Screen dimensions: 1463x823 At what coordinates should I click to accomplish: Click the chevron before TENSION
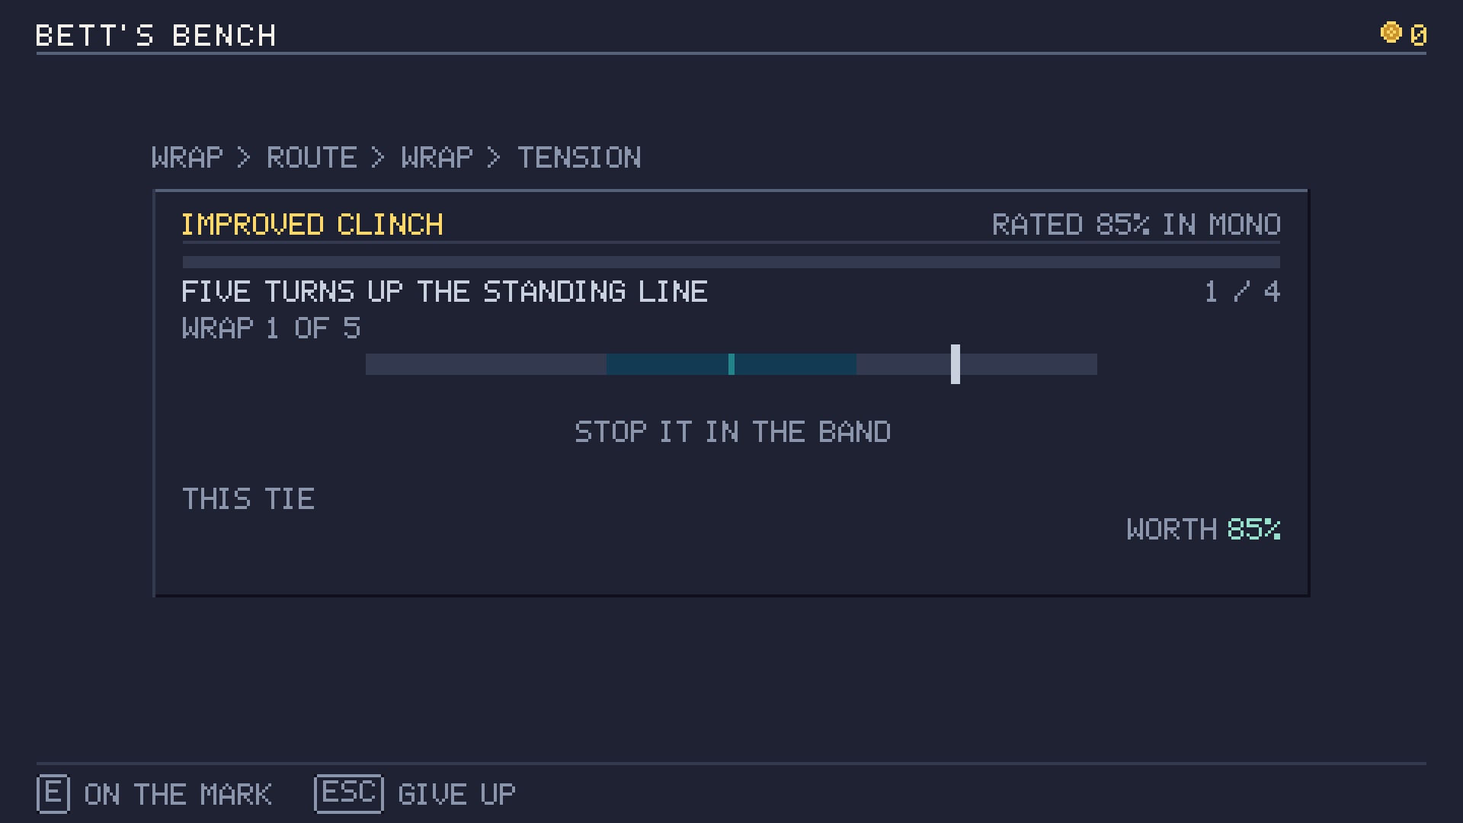click(x=495, y=158)
